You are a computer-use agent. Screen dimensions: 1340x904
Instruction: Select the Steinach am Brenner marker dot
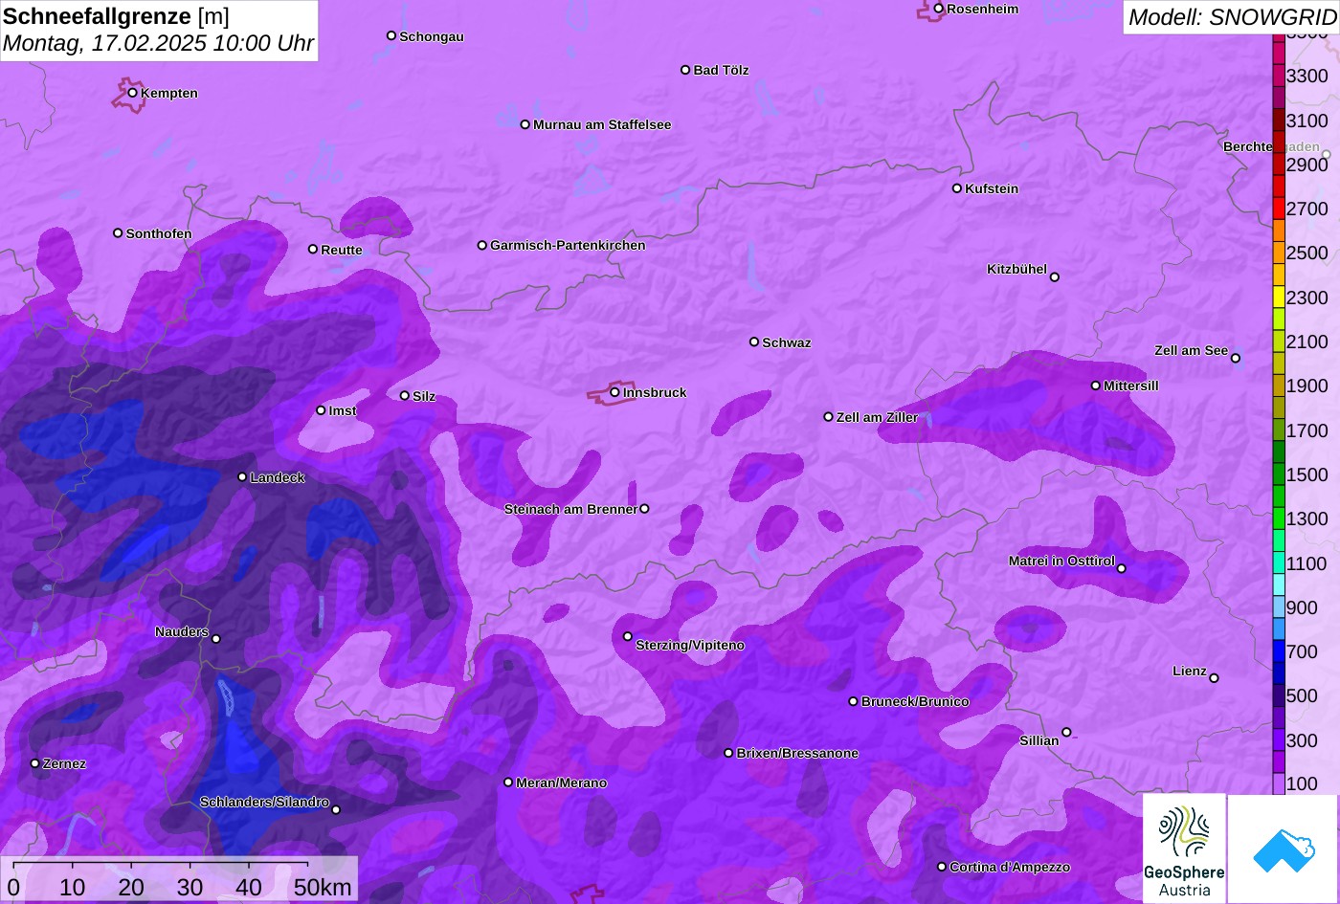pyautogui.click(x=644, y=509)
